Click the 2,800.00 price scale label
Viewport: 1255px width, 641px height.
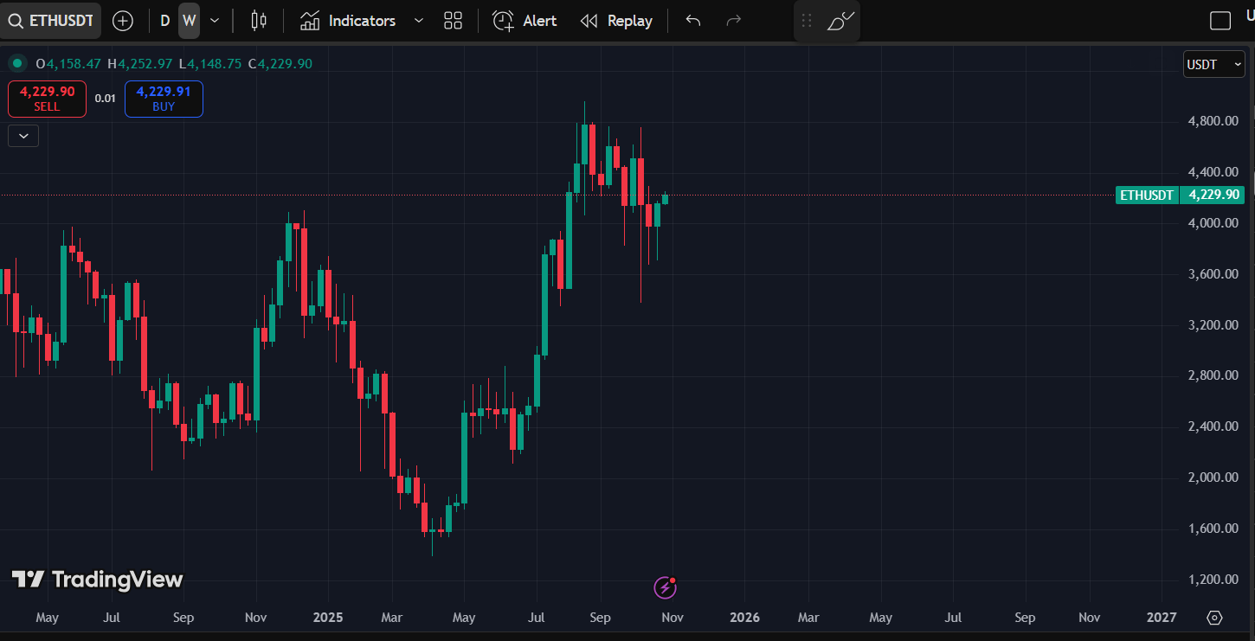tap(1213, 375)
